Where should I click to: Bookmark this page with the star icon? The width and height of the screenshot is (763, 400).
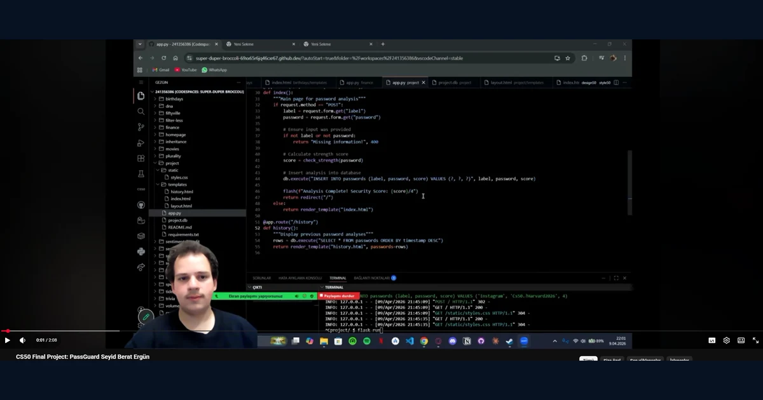(x=567, y=58)
